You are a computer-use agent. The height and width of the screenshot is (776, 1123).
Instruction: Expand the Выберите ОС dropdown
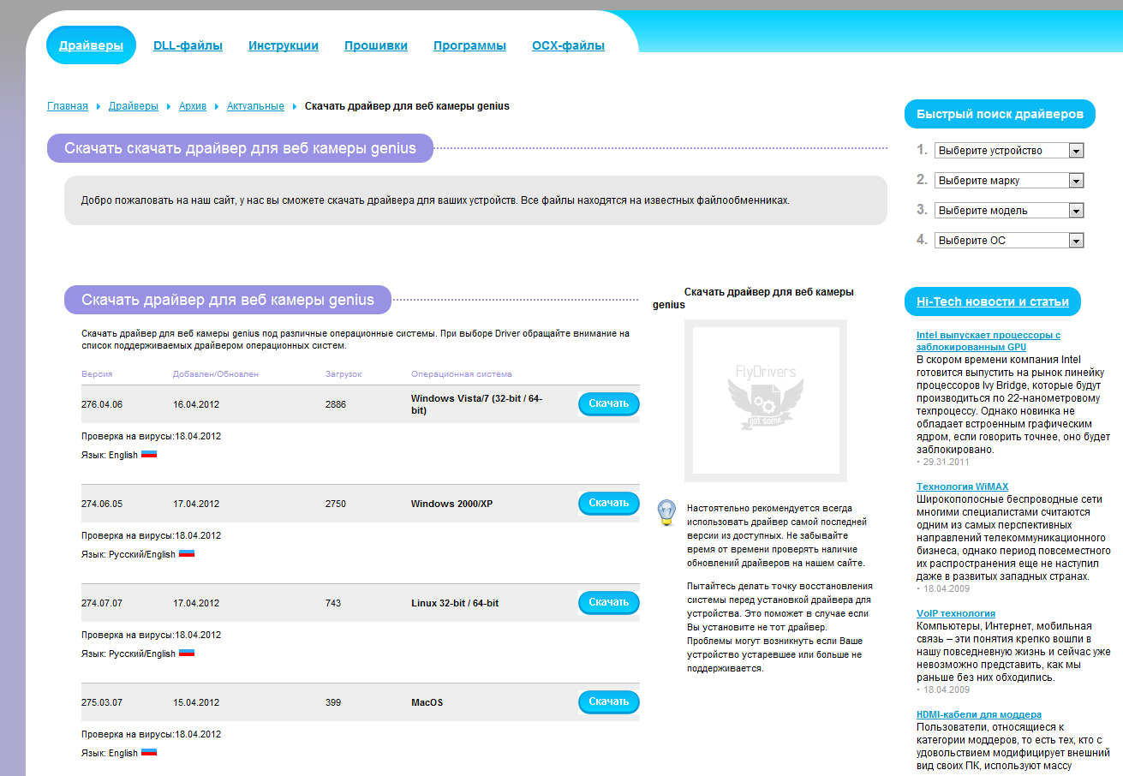[1009, 240]
